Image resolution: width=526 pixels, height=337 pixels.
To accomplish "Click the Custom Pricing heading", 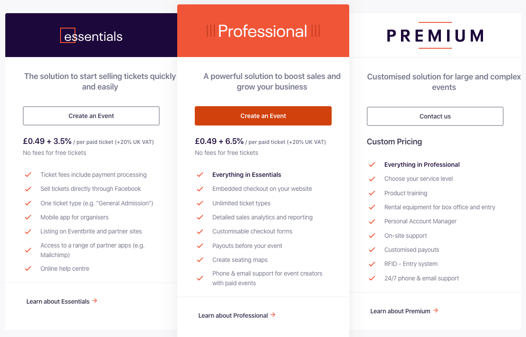I will click(394, 142).
